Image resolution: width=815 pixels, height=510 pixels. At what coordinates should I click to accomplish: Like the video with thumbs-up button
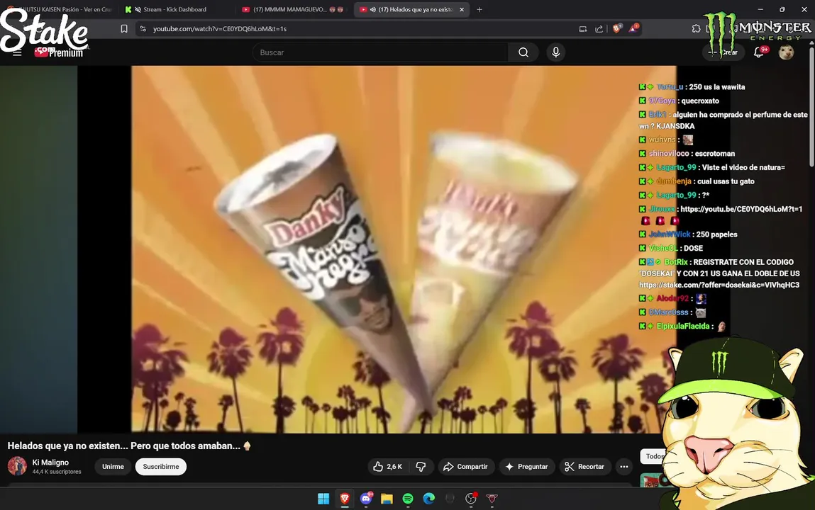point(388,467)
